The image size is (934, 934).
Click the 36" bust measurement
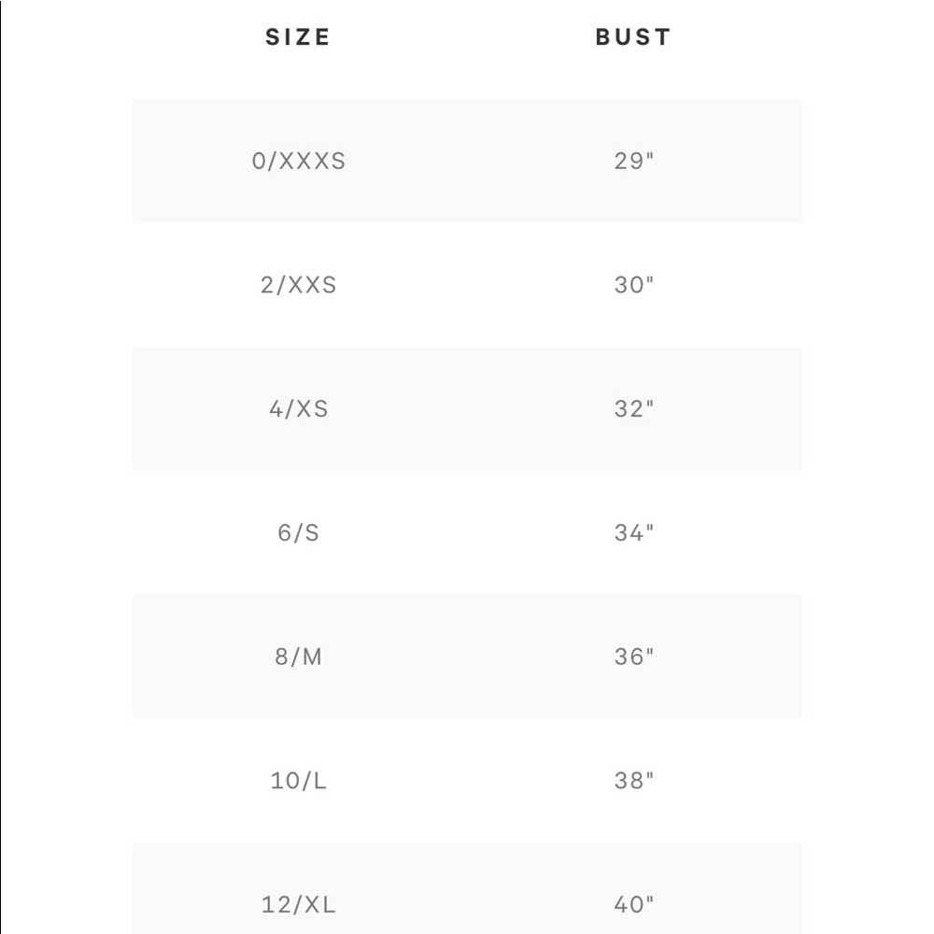pyautogui.click(x=634, y=657)
